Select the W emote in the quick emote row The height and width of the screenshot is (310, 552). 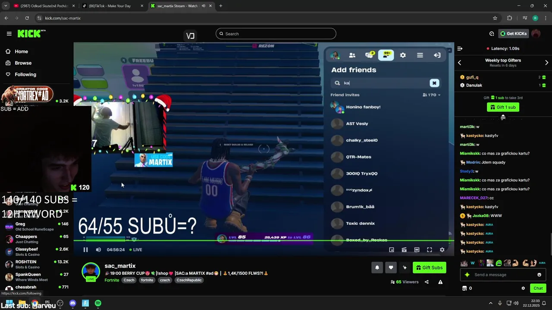point(473,263)
